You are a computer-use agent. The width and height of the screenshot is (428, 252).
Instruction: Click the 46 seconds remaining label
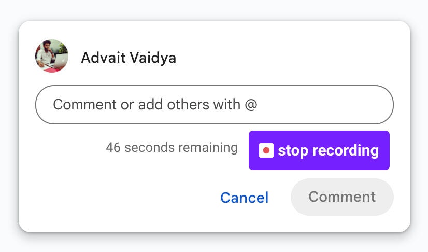[172, 147]
